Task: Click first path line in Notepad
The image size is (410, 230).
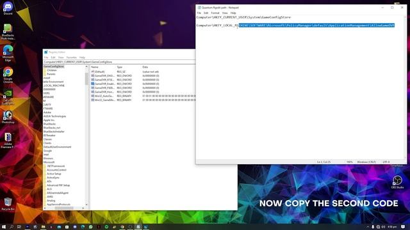Action: click(243, 17)
